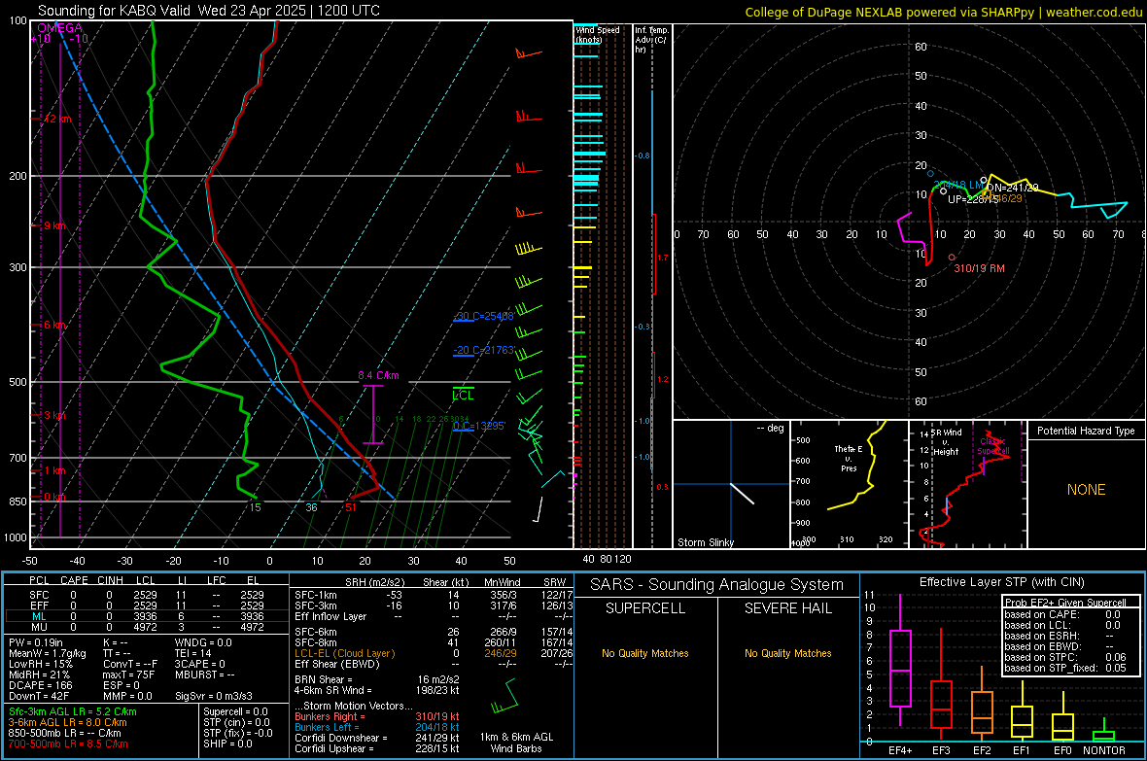Click the 'Theta-E v. Pres' inset label
The image size is (1147, 761).
(x=849, y=458)
